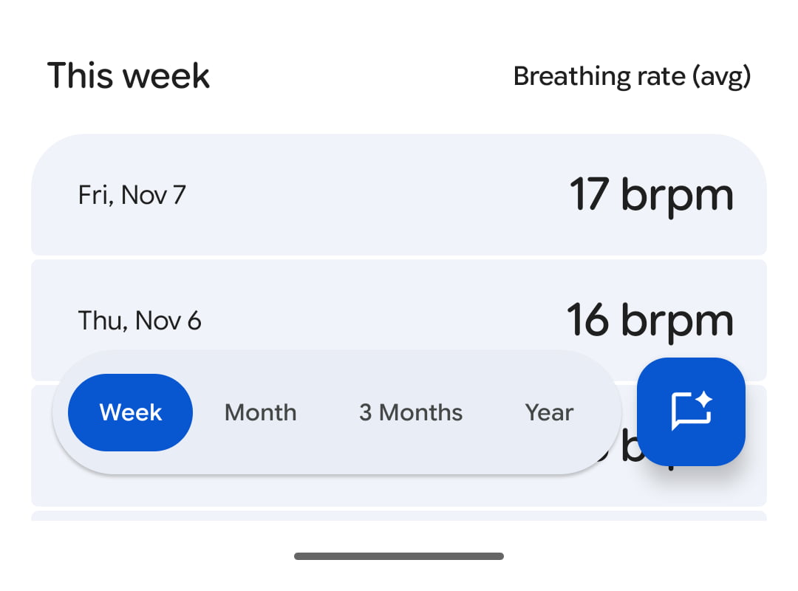Image resolution: width=798 pixels, height=591 pixels.
Task: Switch to the Year view
Action: point(549,412)
